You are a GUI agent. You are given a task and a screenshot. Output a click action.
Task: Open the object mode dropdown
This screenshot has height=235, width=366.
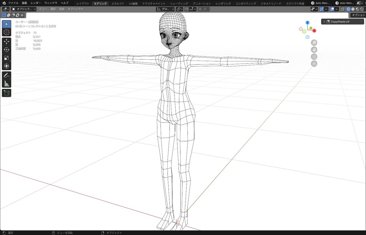click(x=24, y=9)
